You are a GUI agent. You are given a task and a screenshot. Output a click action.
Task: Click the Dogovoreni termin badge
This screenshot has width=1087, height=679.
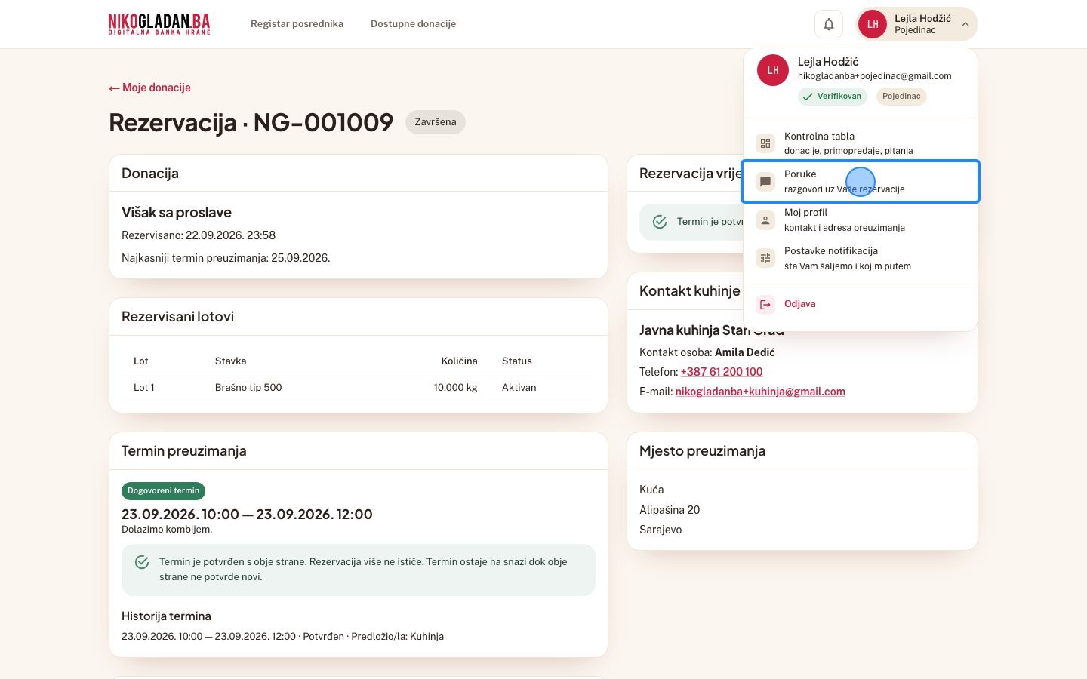coord(163,491)
